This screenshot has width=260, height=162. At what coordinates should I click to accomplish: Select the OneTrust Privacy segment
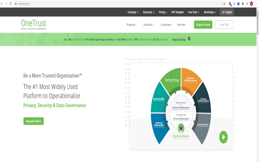[172, 80]
